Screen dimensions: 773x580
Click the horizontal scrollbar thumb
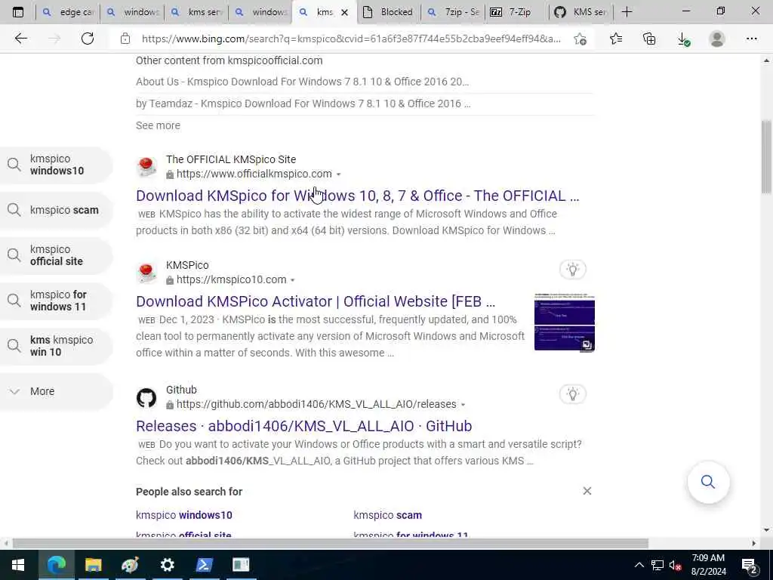pos(331,544)
